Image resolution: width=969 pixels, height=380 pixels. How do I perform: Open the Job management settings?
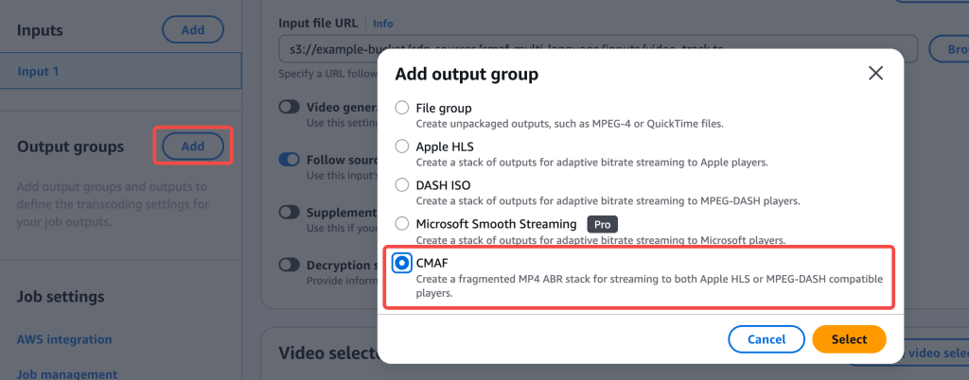point(67,373)
